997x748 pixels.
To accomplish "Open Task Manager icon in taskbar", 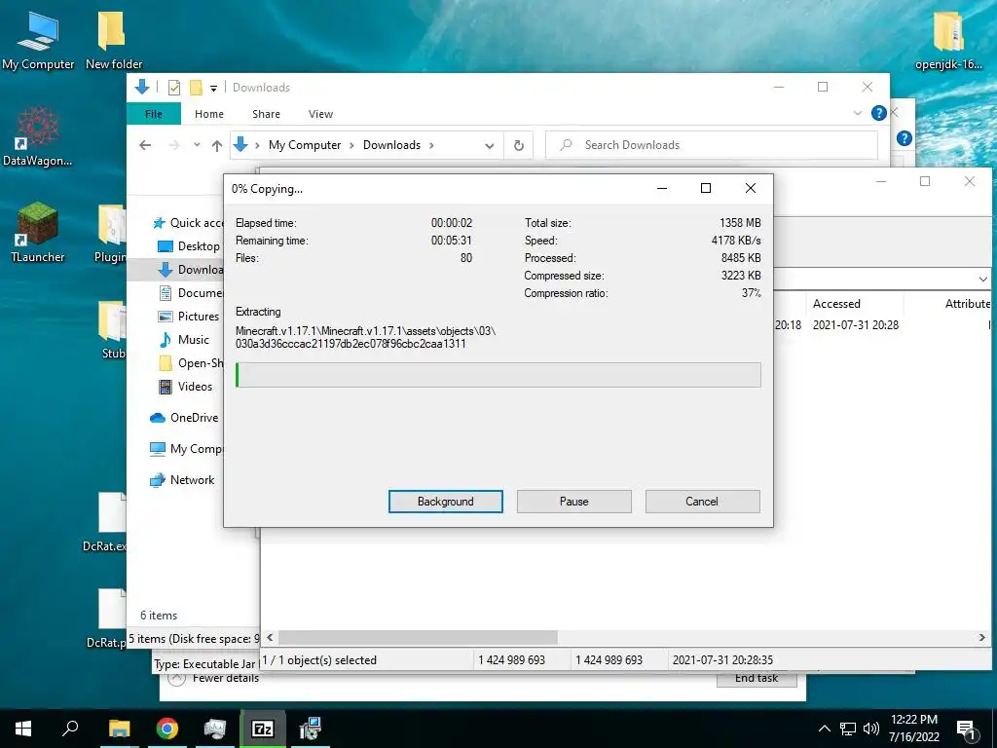I will pyautogui.click(x=215, y=729).
